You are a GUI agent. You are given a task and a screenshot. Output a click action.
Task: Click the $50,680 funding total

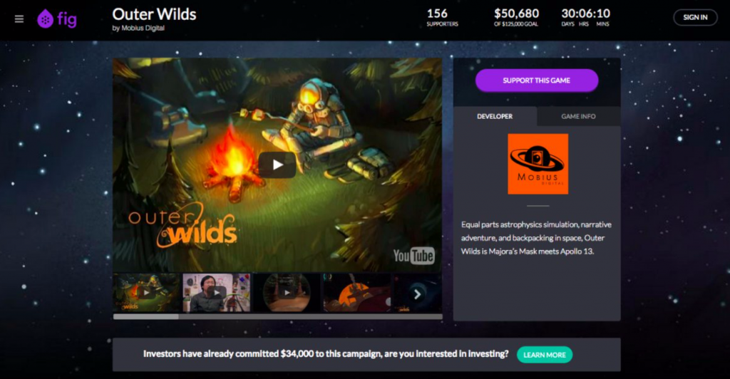point(516,14)
